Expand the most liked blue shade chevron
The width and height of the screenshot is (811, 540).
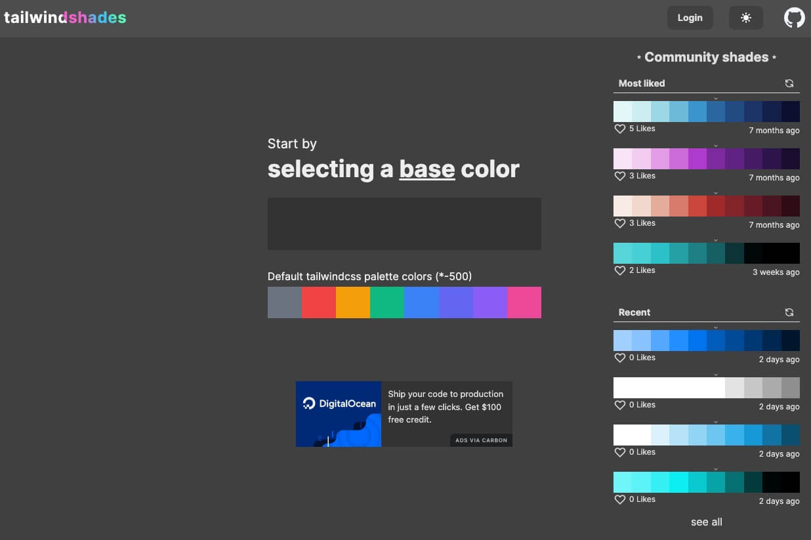click(x=716, y=98)
